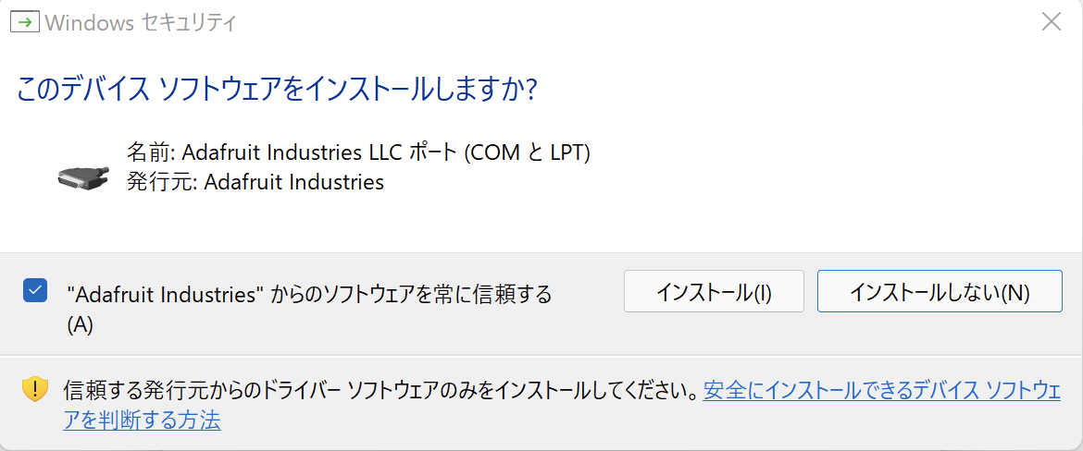
Task: Click the 信頼する発行元からのドライバー warning text
Action: pos(370,390)
